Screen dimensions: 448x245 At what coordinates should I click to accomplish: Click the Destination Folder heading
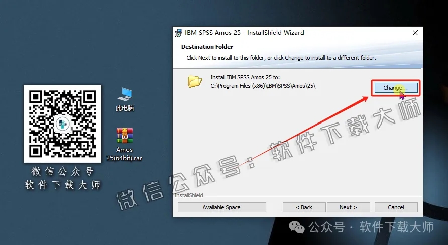pyautogui.click(x=207, y=47)
